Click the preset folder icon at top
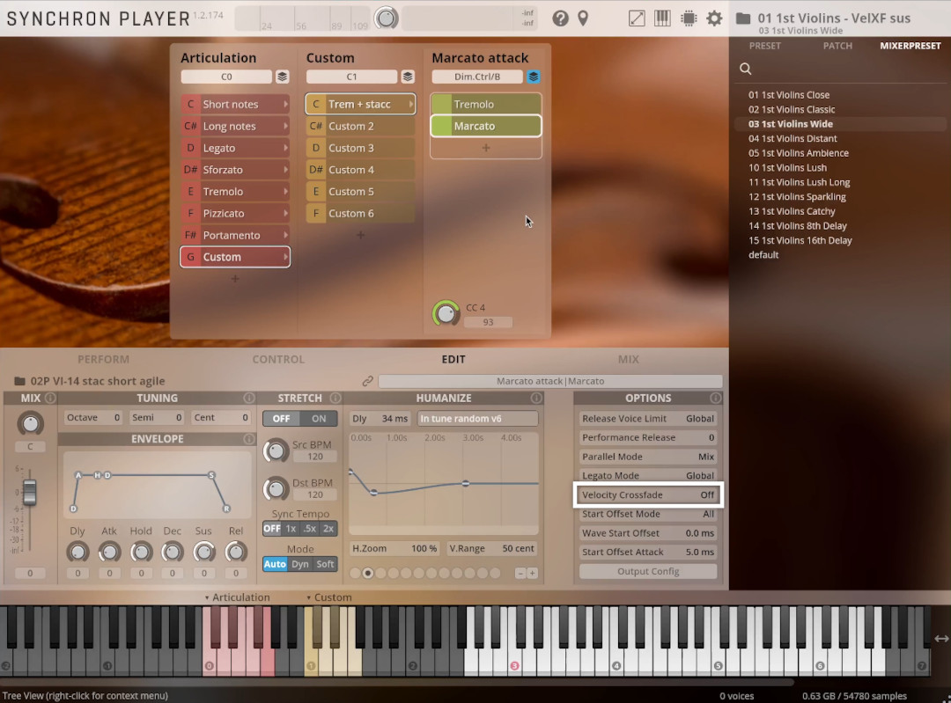 click(x=743, y=18)
